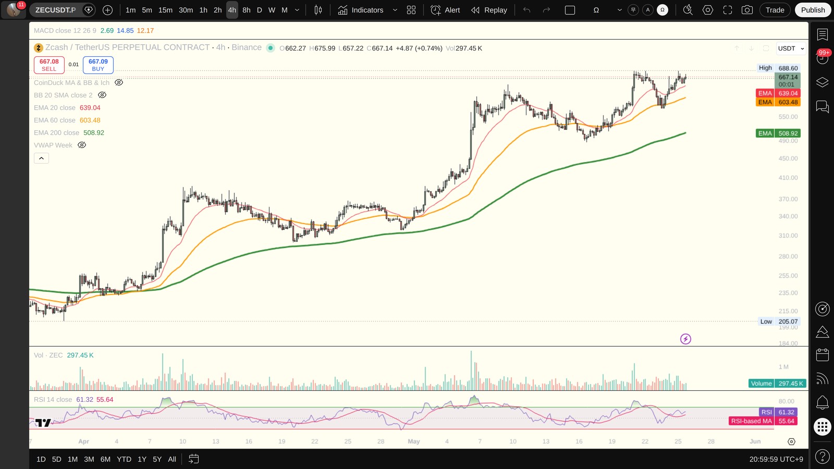
Task: Expand the layout name dropdown chevron
Action: (x=620, y=10)
